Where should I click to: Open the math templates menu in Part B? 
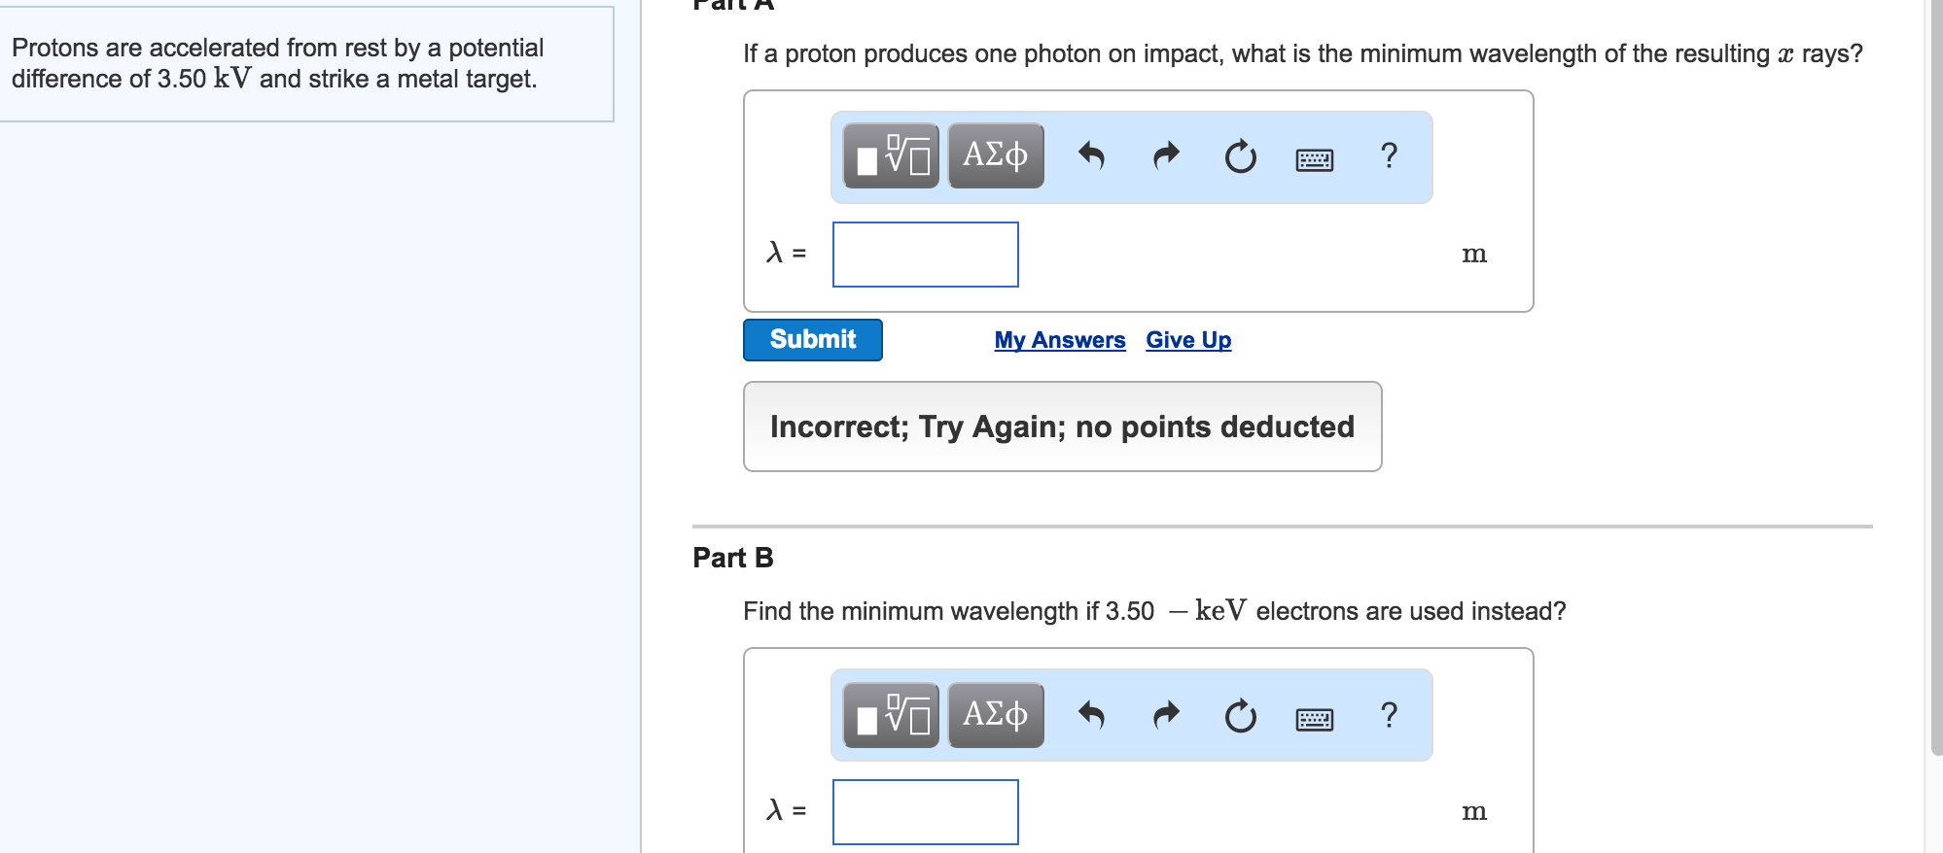pyautogui.click(x=891, y=715)
